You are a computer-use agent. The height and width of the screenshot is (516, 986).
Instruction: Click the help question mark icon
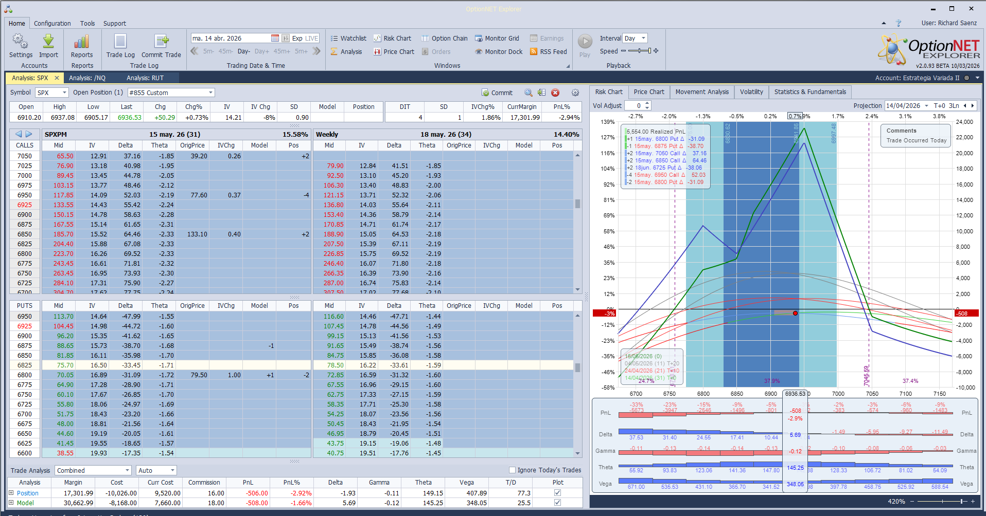click(899, 23)
